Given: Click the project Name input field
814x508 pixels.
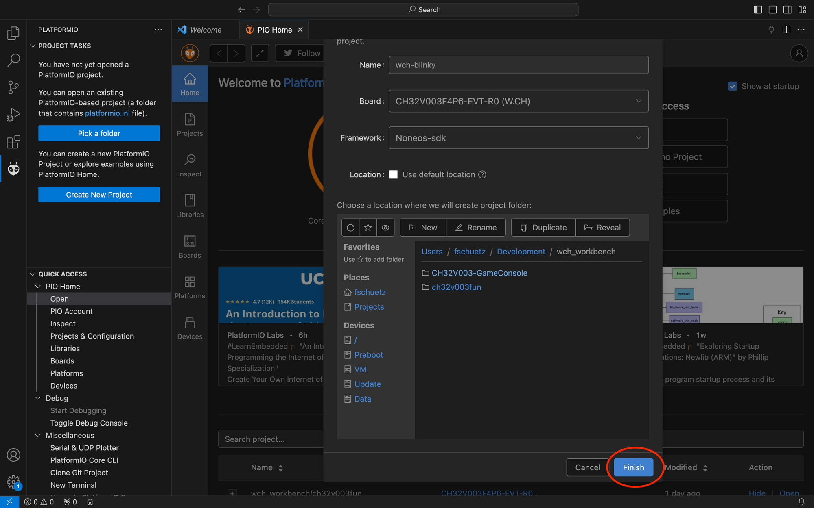Looking at the screenshot, I should 518,65.
